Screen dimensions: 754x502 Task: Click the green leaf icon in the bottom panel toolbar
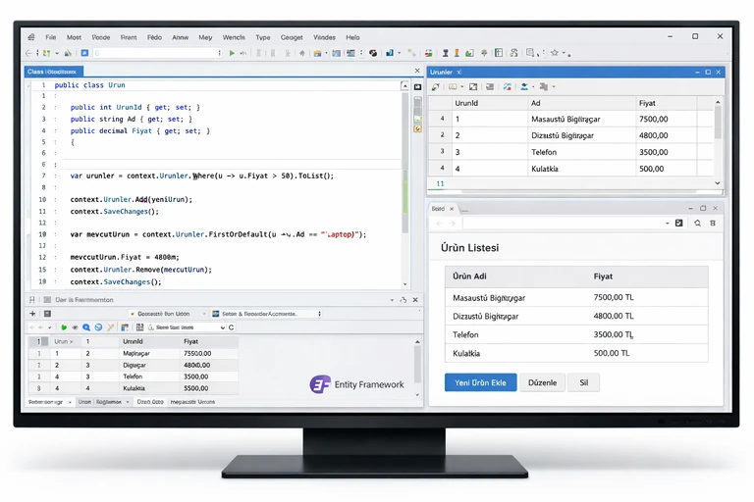click(64, 327)
